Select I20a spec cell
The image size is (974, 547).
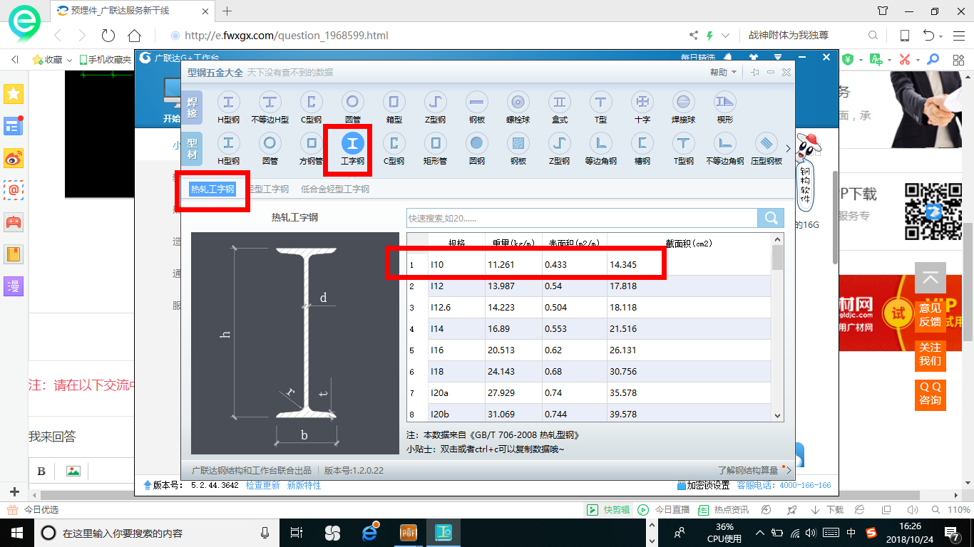tap(456, 392)
